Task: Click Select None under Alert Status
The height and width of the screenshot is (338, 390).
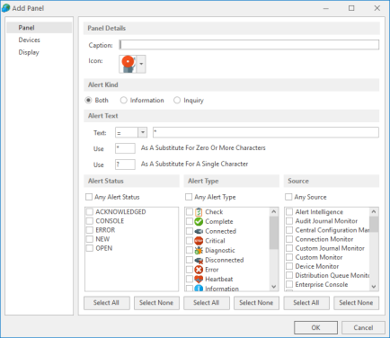Action: point(156,303)
